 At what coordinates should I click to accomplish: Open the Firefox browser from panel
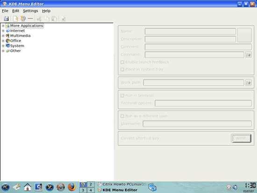[x=72, y=187]
